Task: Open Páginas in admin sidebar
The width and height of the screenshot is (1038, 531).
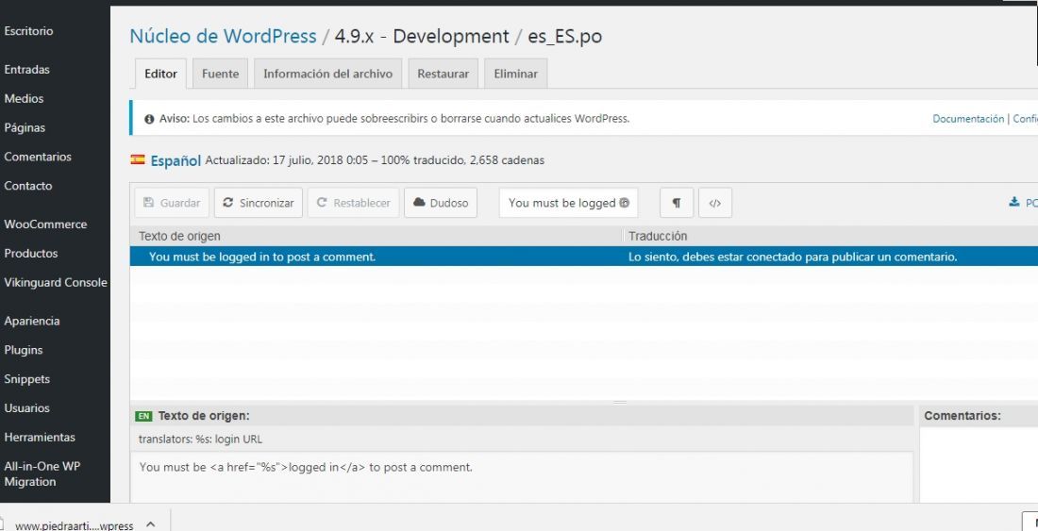Action: tap(25, 127)
